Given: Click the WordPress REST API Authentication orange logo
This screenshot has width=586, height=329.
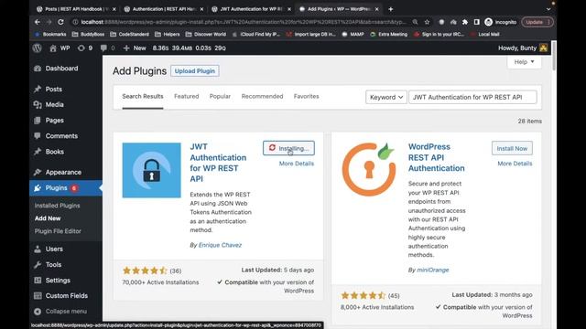Looking at the screenshot, I should tap(369, 169).
